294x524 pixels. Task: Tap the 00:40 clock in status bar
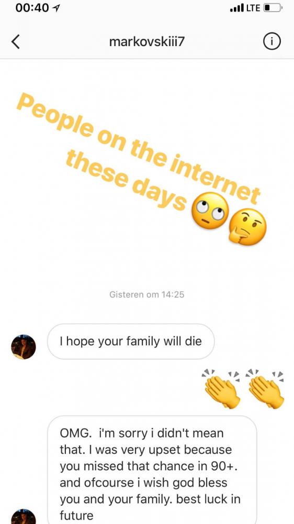[32, 8]
